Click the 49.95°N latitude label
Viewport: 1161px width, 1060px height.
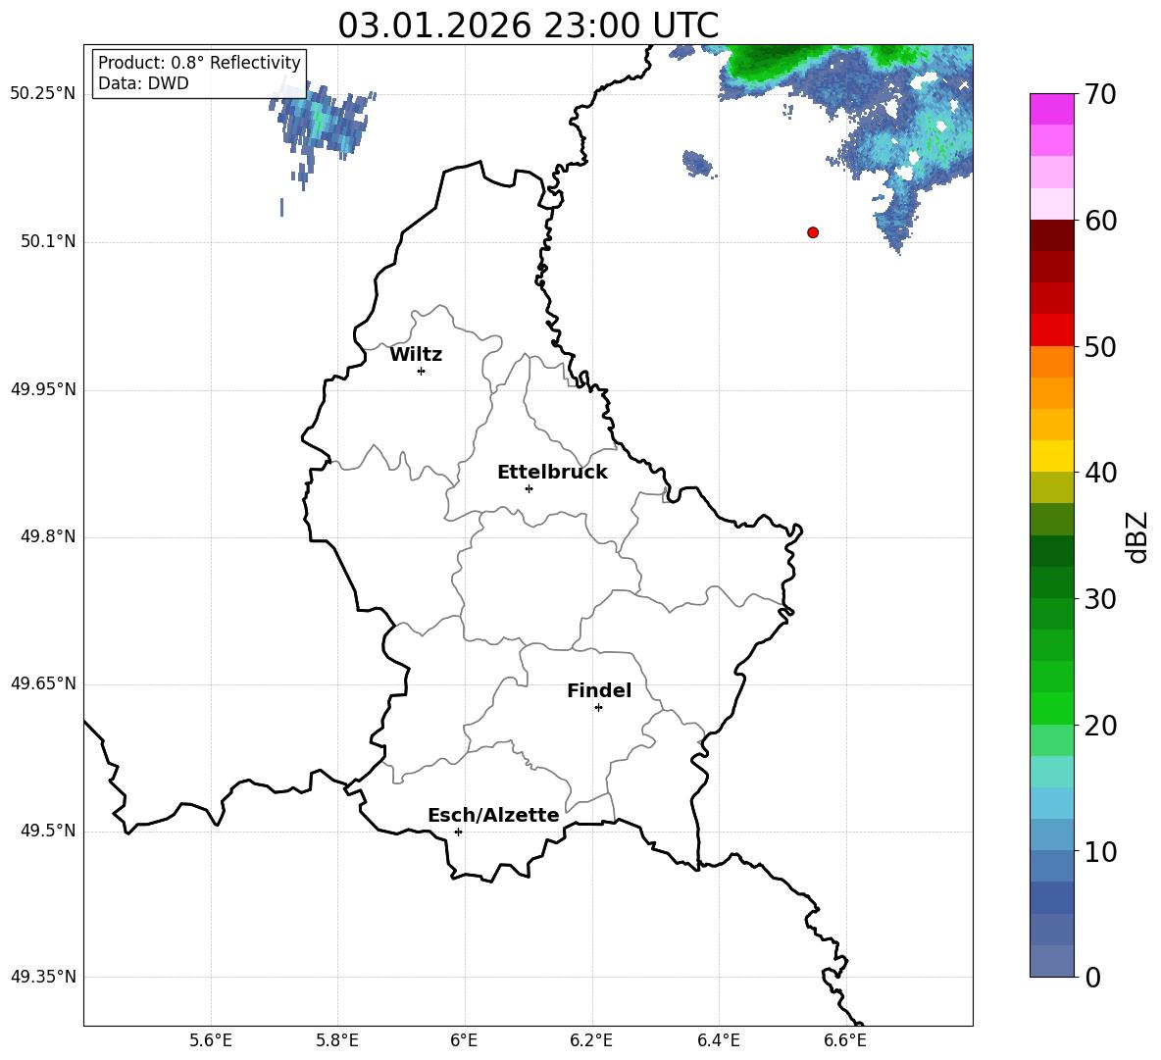click(43, 389)
